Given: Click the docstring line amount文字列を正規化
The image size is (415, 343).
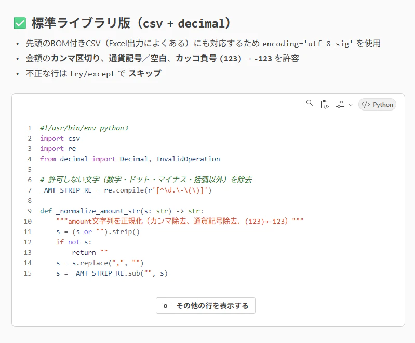Looking at the screenshot, I should click(x=180, y=222).
